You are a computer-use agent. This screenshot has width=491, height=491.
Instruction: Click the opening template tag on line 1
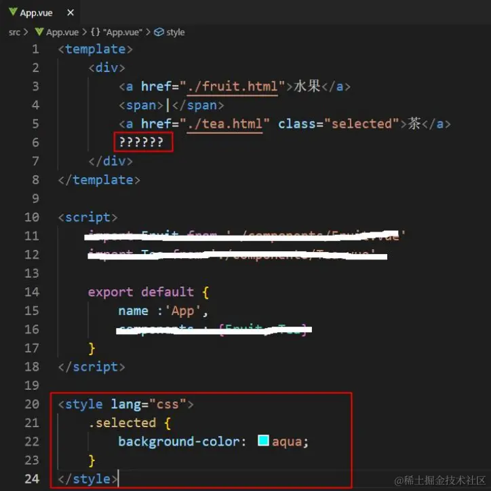tap(96, 49)
